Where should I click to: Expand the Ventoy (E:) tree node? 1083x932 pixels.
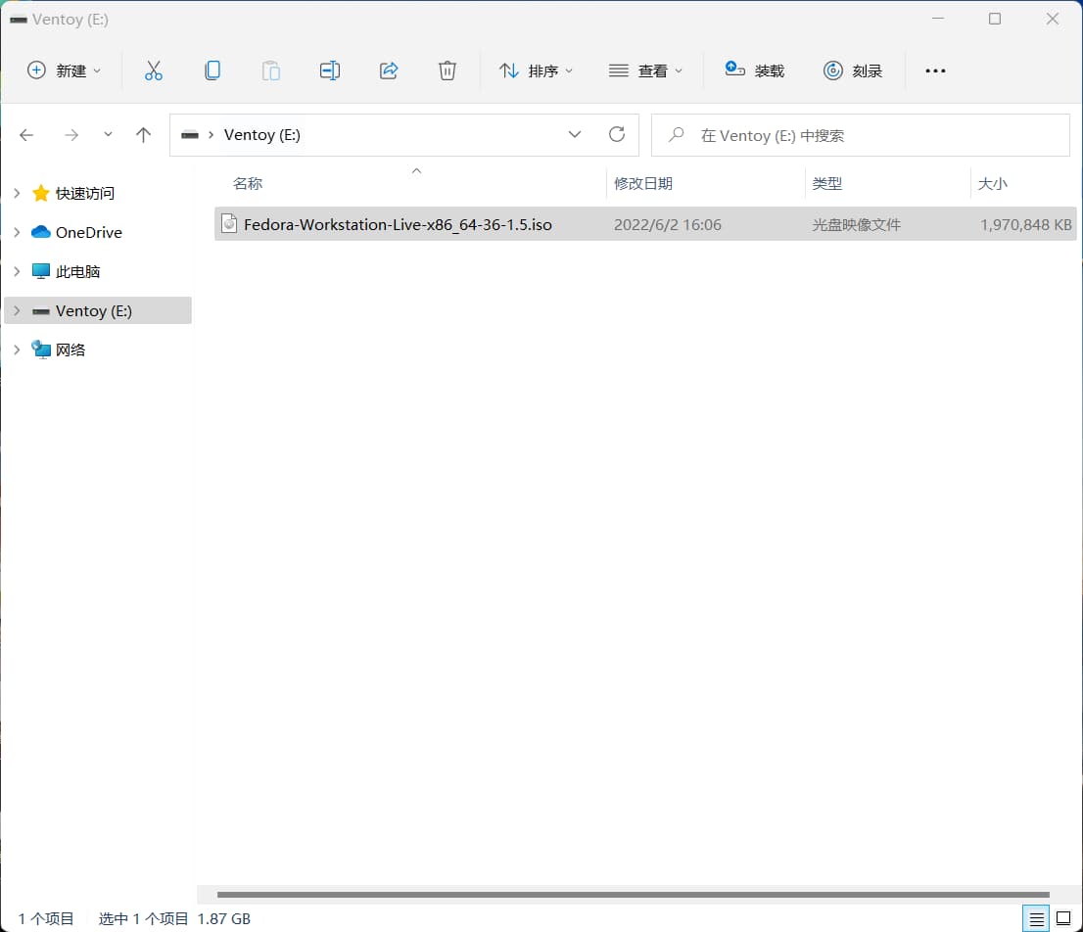pos(17,310)
